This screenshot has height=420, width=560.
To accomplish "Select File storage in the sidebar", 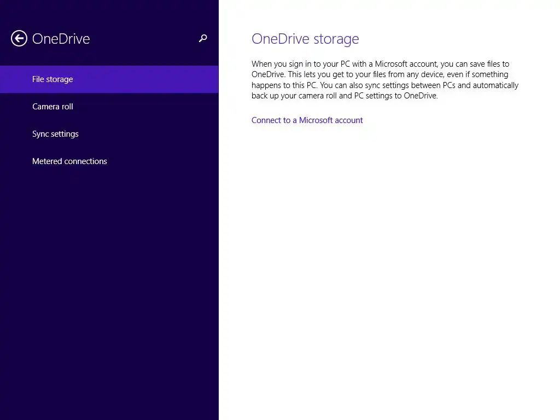I will point(109,79).
